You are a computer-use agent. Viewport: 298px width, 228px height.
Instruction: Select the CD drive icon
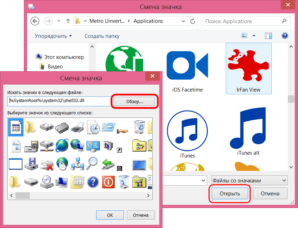pyautogui.click(x=47, y=182)
